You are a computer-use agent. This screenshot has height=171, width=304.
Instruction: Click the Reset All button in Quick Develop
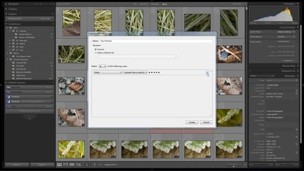[288, 61]
